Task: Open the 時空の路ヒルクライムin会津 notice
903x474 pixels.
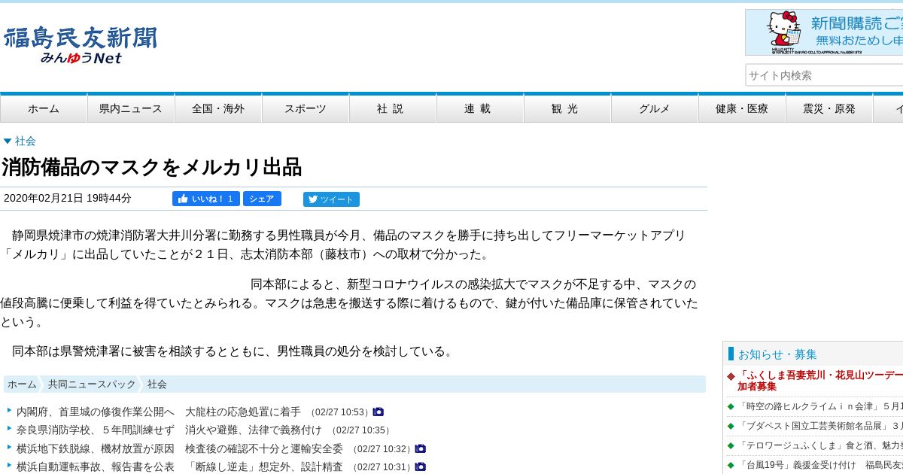Action: [x=820, y=406]
